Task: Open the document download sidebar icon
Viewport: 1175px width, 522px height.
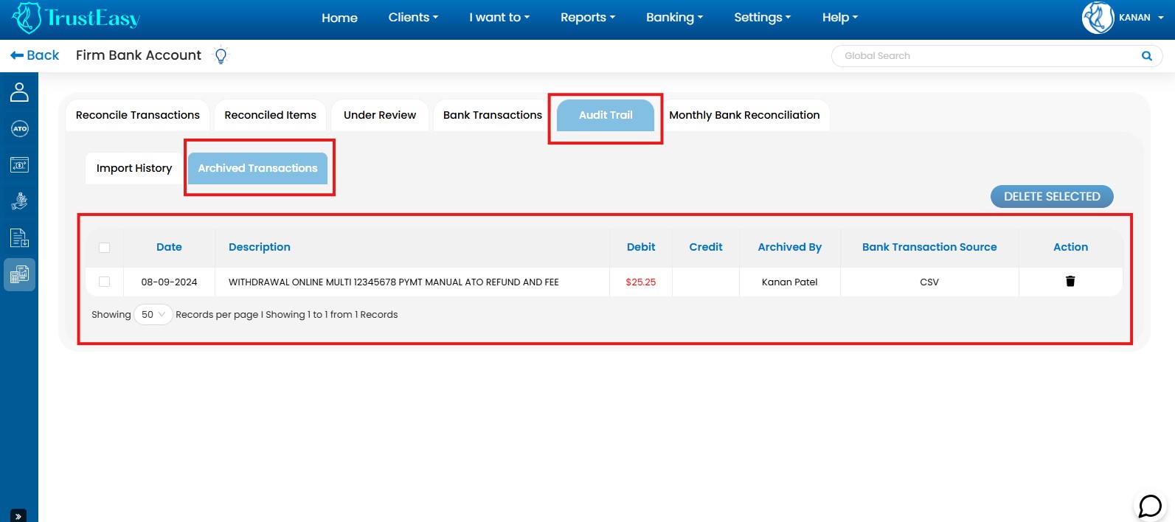Action: click(x=19, y=238)
